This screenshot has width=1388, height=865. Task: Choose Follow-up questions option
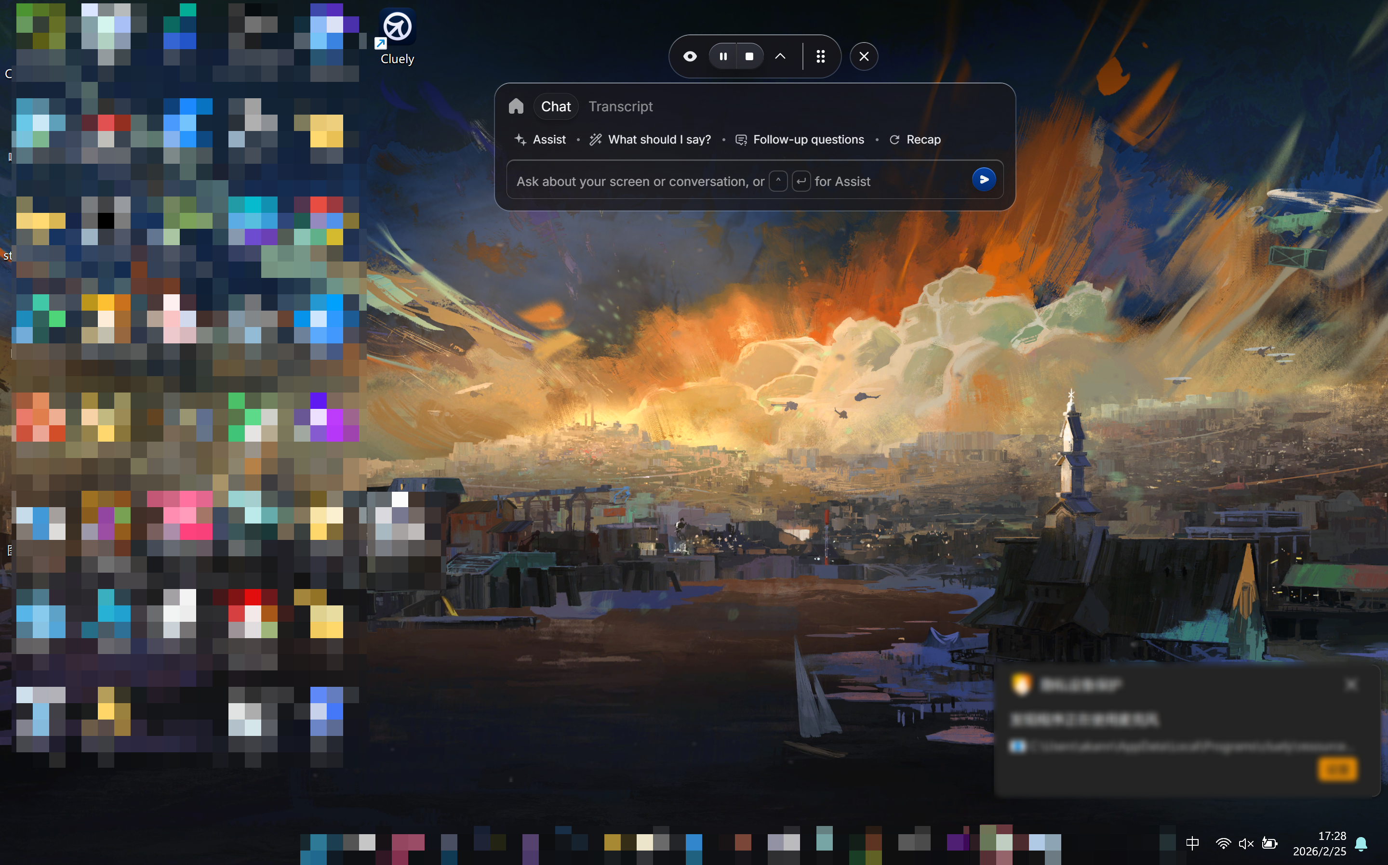(x=799, y=140)
